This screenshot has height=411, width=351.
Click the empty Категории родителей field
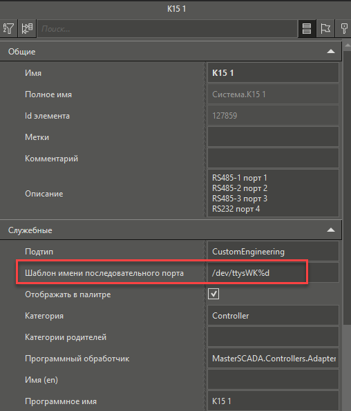click(273, 337)
